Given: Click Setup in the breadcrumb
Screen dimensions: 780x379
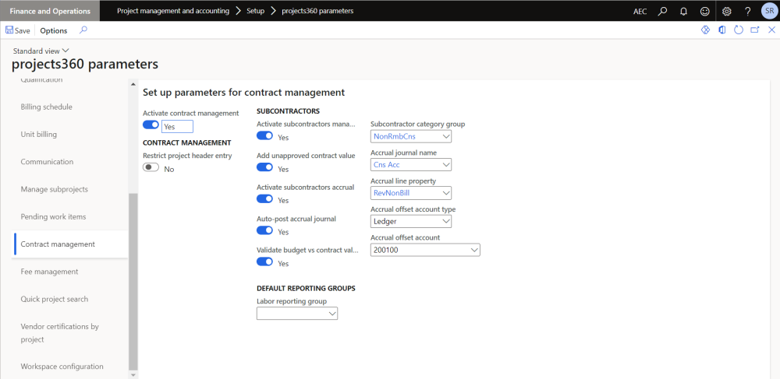Looking at the screenshot, I should click(x=250, y=12).
